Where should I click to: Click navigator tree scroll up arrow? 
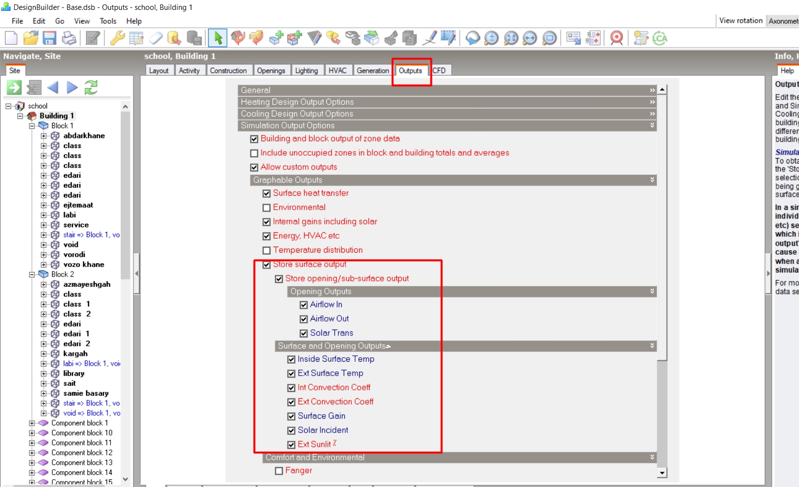tap(125, 107)
